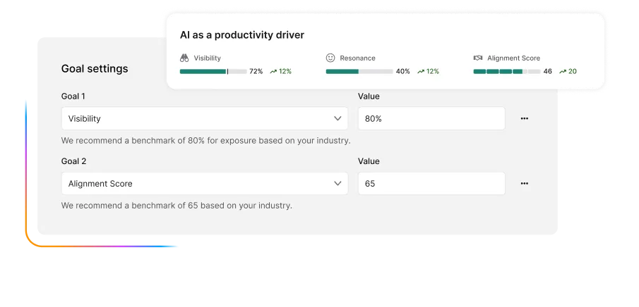The height and width of the screenshot is (307, 639).
Task: Click the Resonance smiley face icon
Action: (330, 58)
